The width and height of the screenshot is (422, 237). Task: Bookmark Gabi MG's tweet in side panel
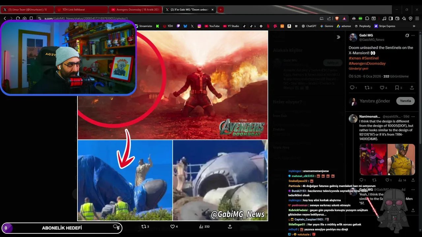(398, 88)
